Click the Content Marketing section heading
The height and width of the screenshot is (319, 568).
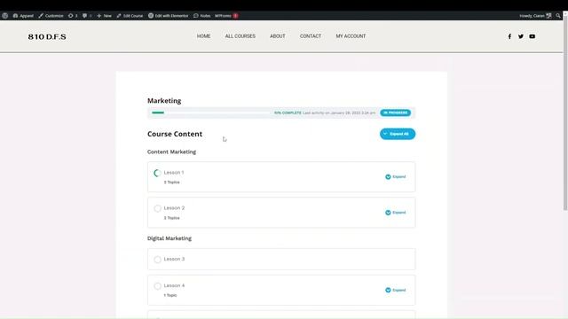(171, 152)
